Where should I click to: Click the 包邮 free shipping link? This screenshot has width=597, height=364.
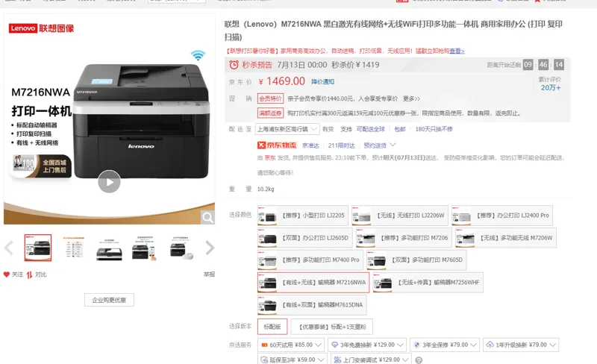[x=400, y=129]
